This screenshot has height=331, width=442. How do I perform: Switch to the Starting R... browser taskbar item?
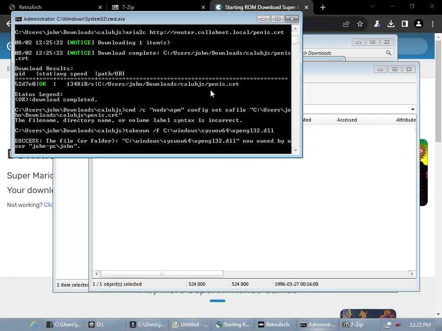tap(233, 325)
